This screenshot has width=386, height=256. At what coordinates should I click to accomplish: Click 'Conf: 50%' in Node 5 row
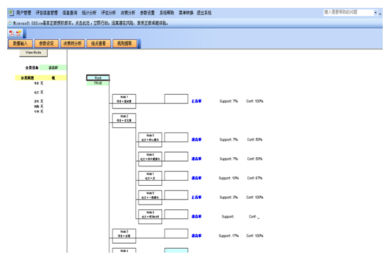[255, 140]
